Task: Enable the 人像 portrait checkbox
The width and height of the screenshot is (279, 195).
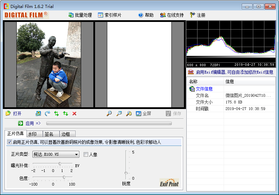Action: 86,155
